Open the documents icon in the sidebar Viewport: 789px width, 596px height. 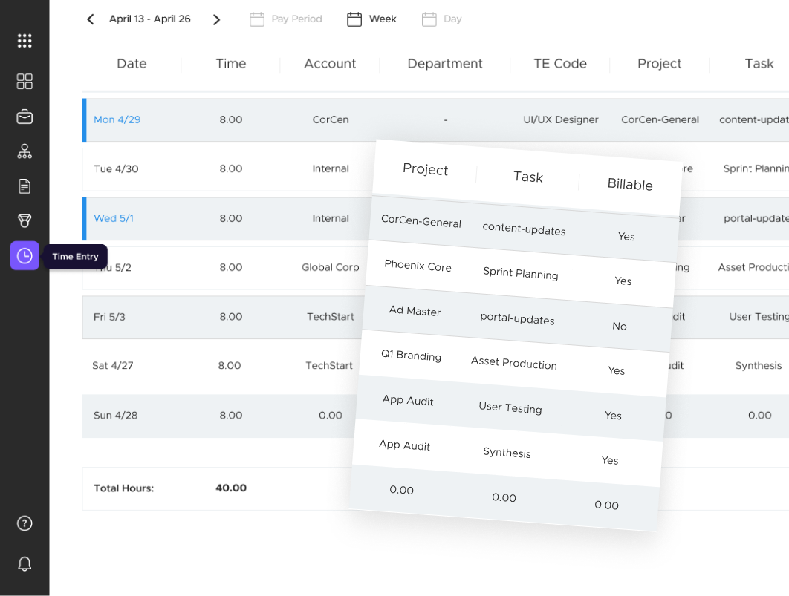25,186
